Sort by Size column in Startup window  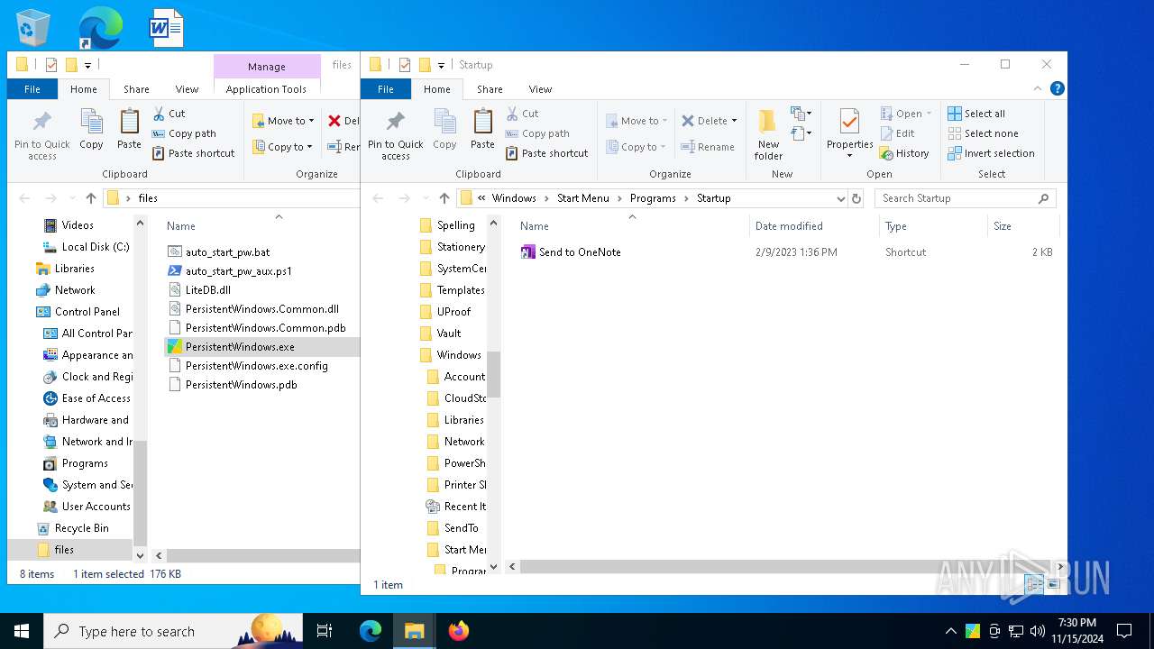1022,226
